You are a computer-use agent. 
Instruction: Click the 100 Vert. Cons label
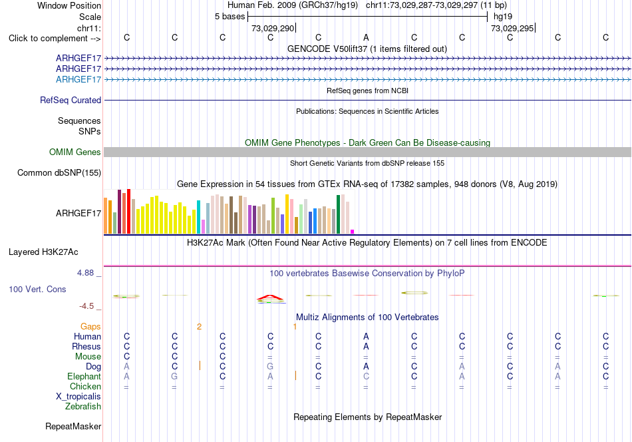37,289
